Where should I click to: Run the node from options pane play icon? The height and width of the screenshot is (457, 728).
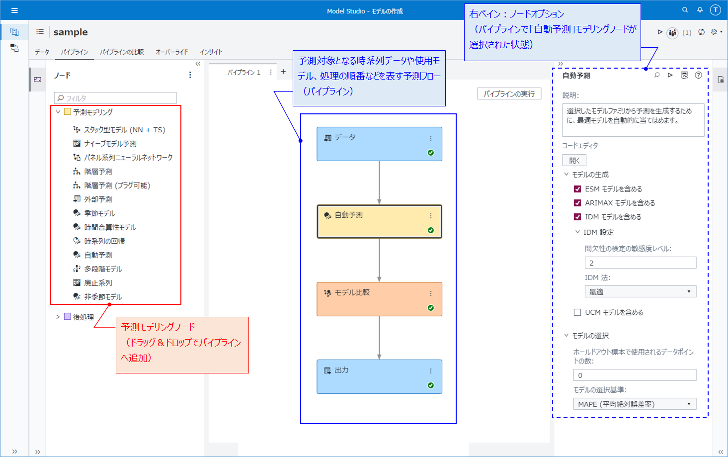tap(670, 75)
